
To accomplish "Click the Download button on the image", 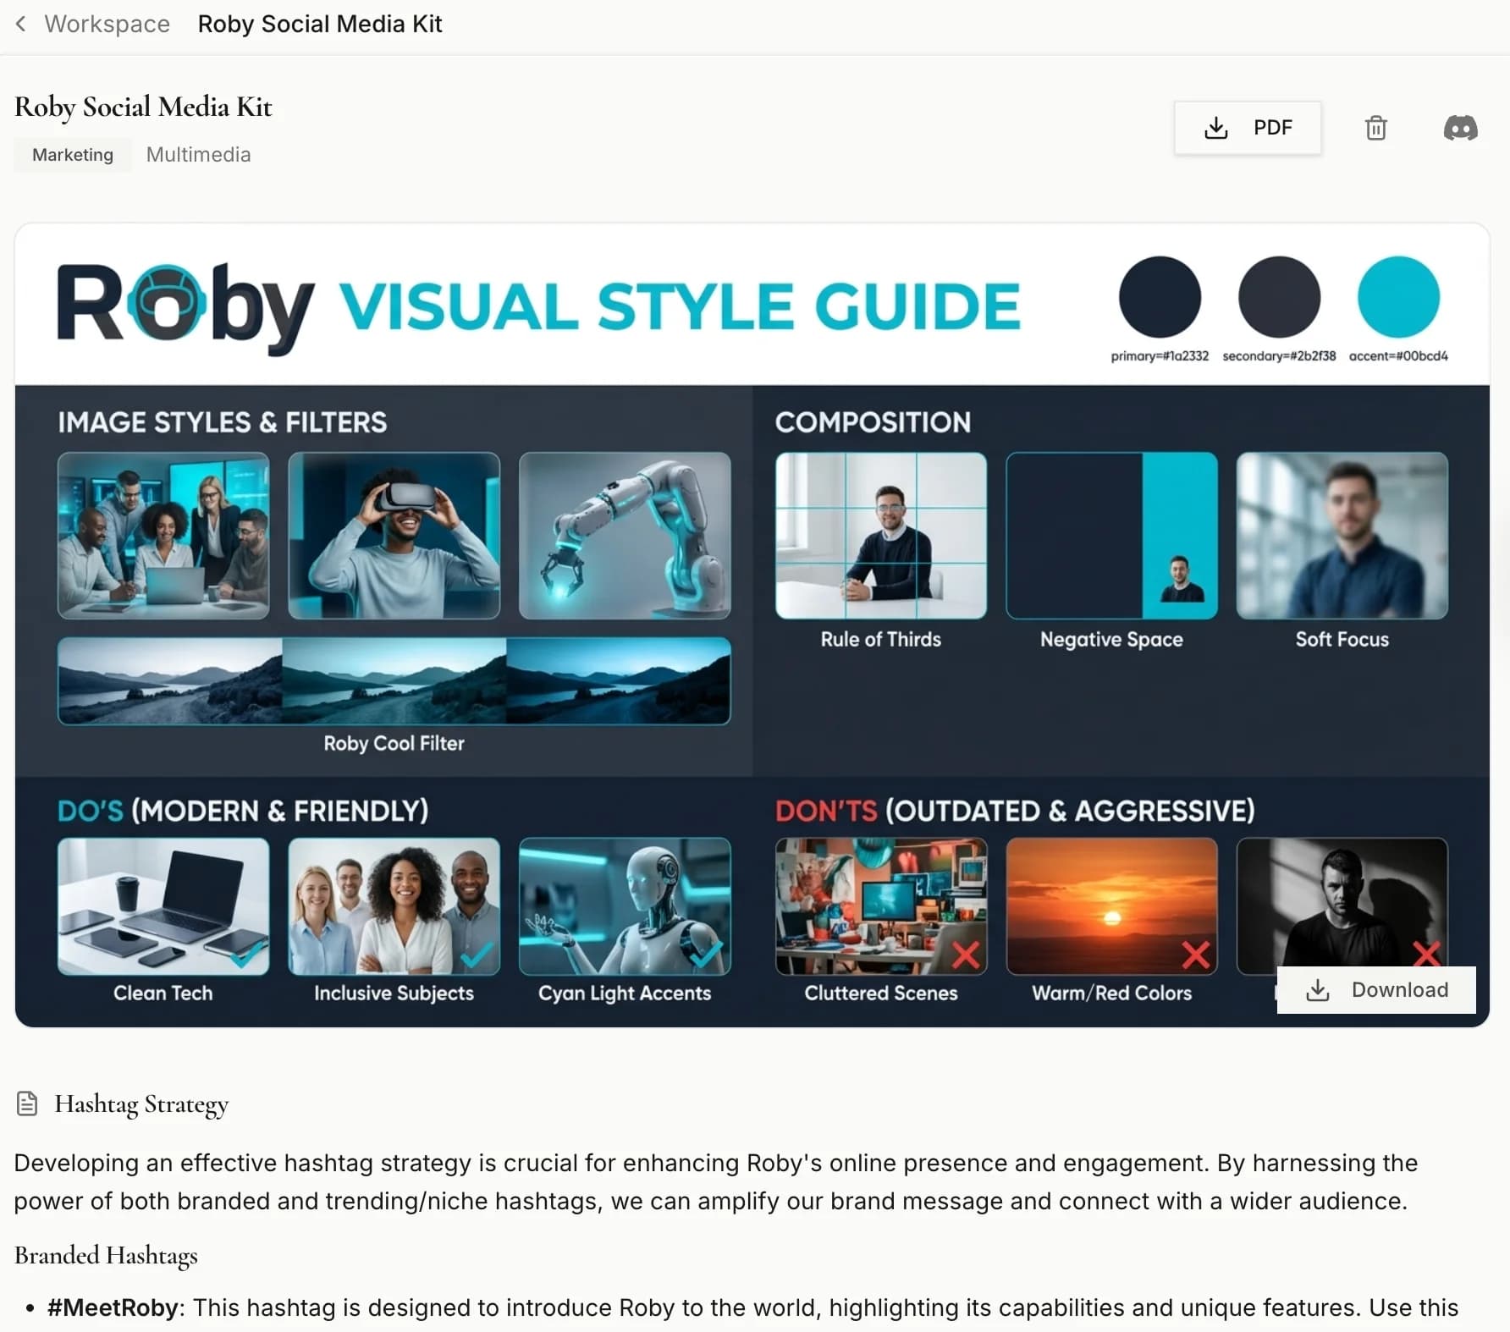I will pos(1376,990).
